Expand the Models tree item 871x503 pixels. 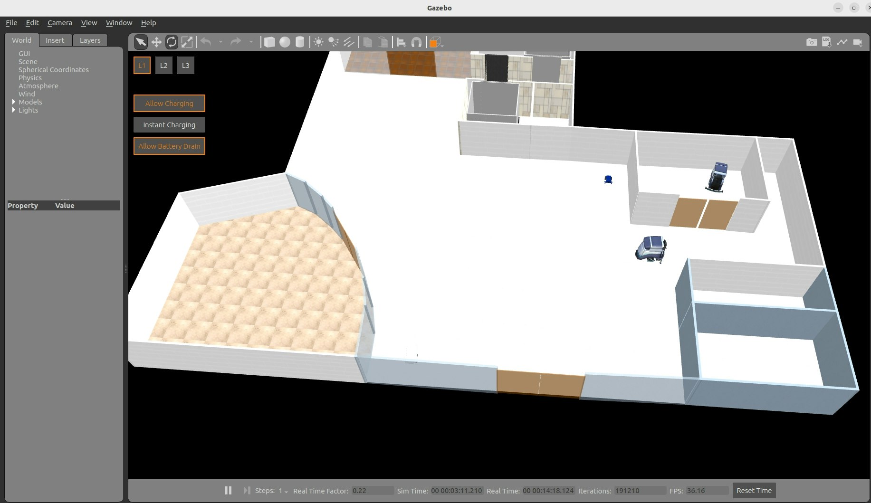[x=13, y=102]
